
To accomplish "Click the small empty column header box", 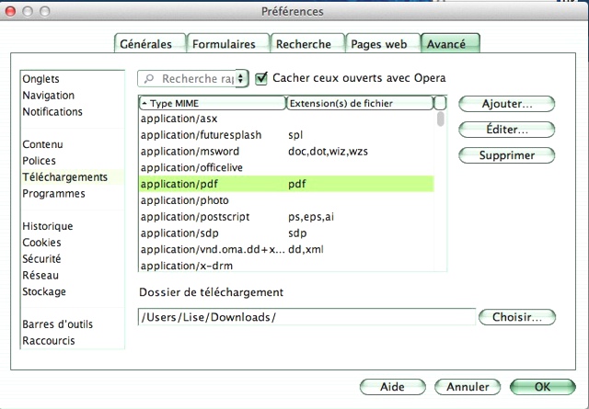I will [x=440, y=103].
